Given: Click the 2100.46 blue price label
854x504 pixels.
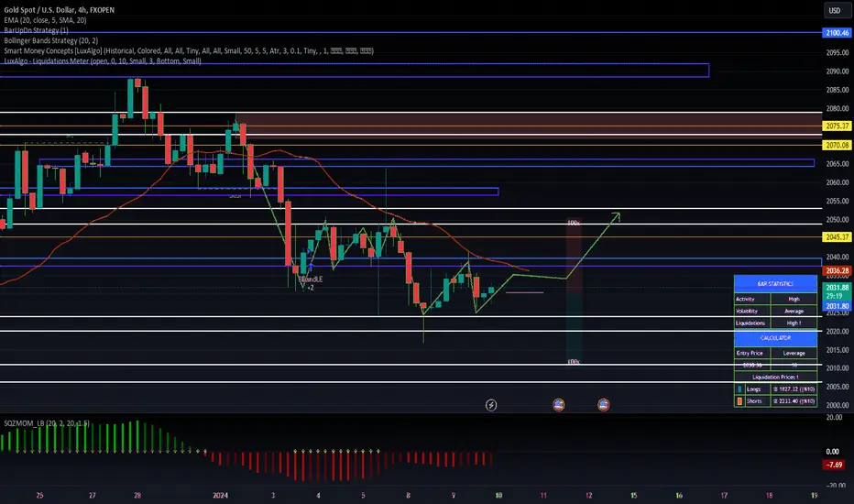Looking at the screenshot, I should (838, 33).
